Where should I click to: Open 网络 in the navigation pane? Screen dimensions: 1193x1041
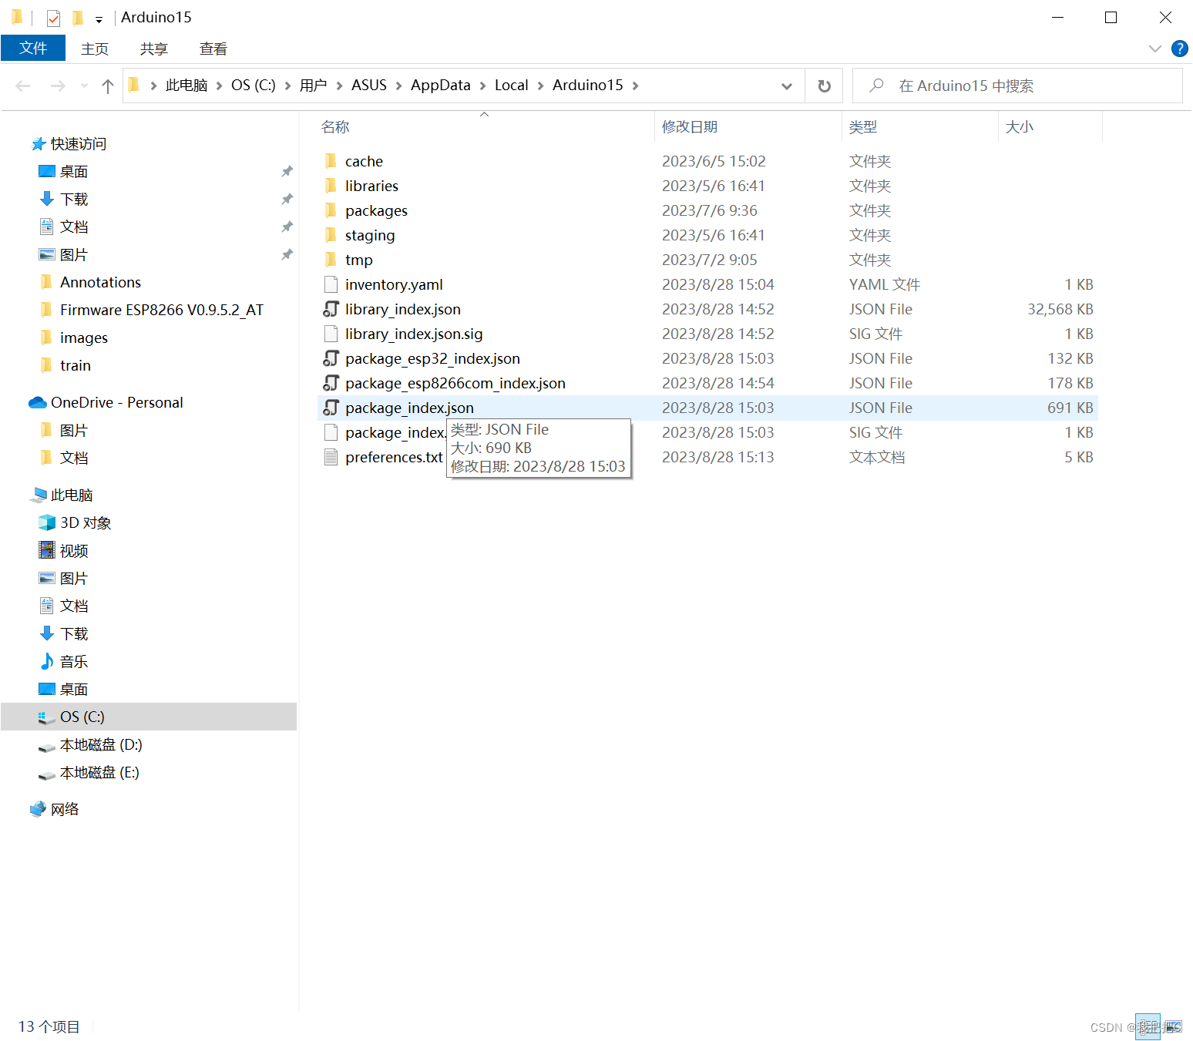65,810
